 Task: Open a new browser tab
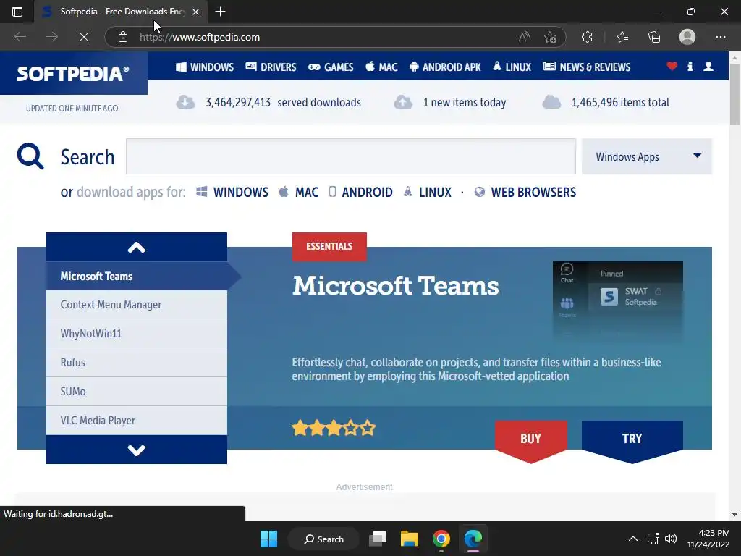pyautogui.click(x=220, y=12)
